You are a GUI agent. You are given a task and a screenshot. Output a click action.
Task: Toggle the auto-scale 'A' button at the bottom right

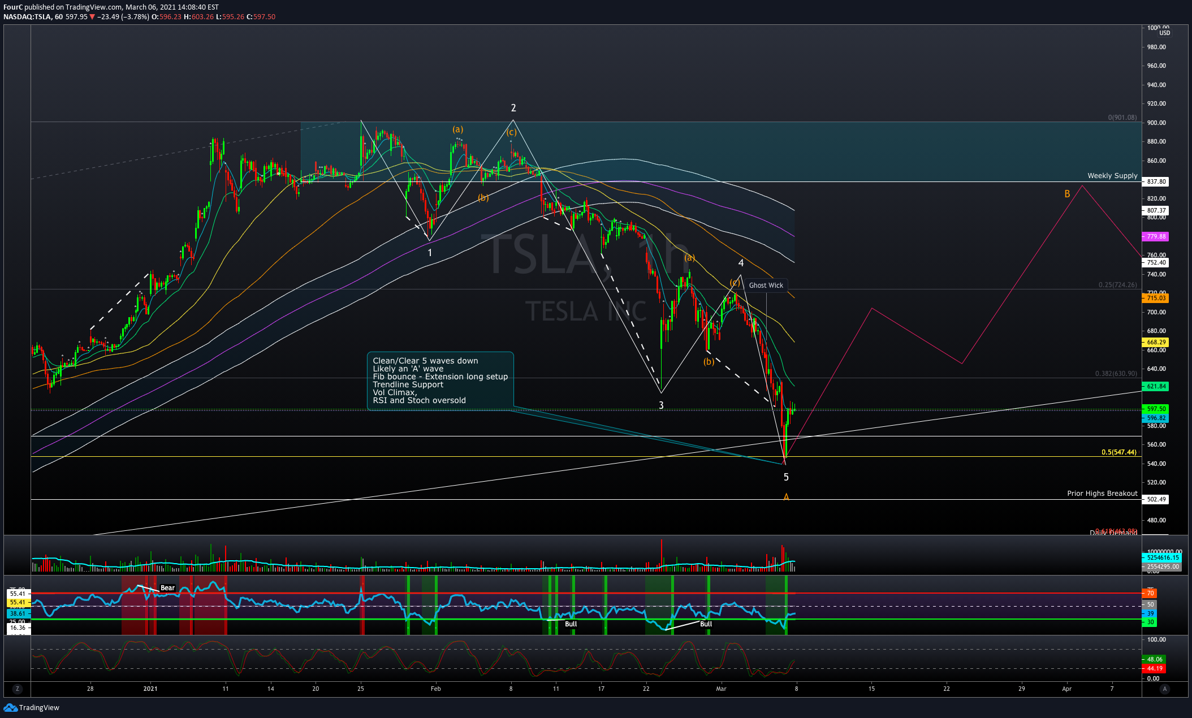(1164, 689)
